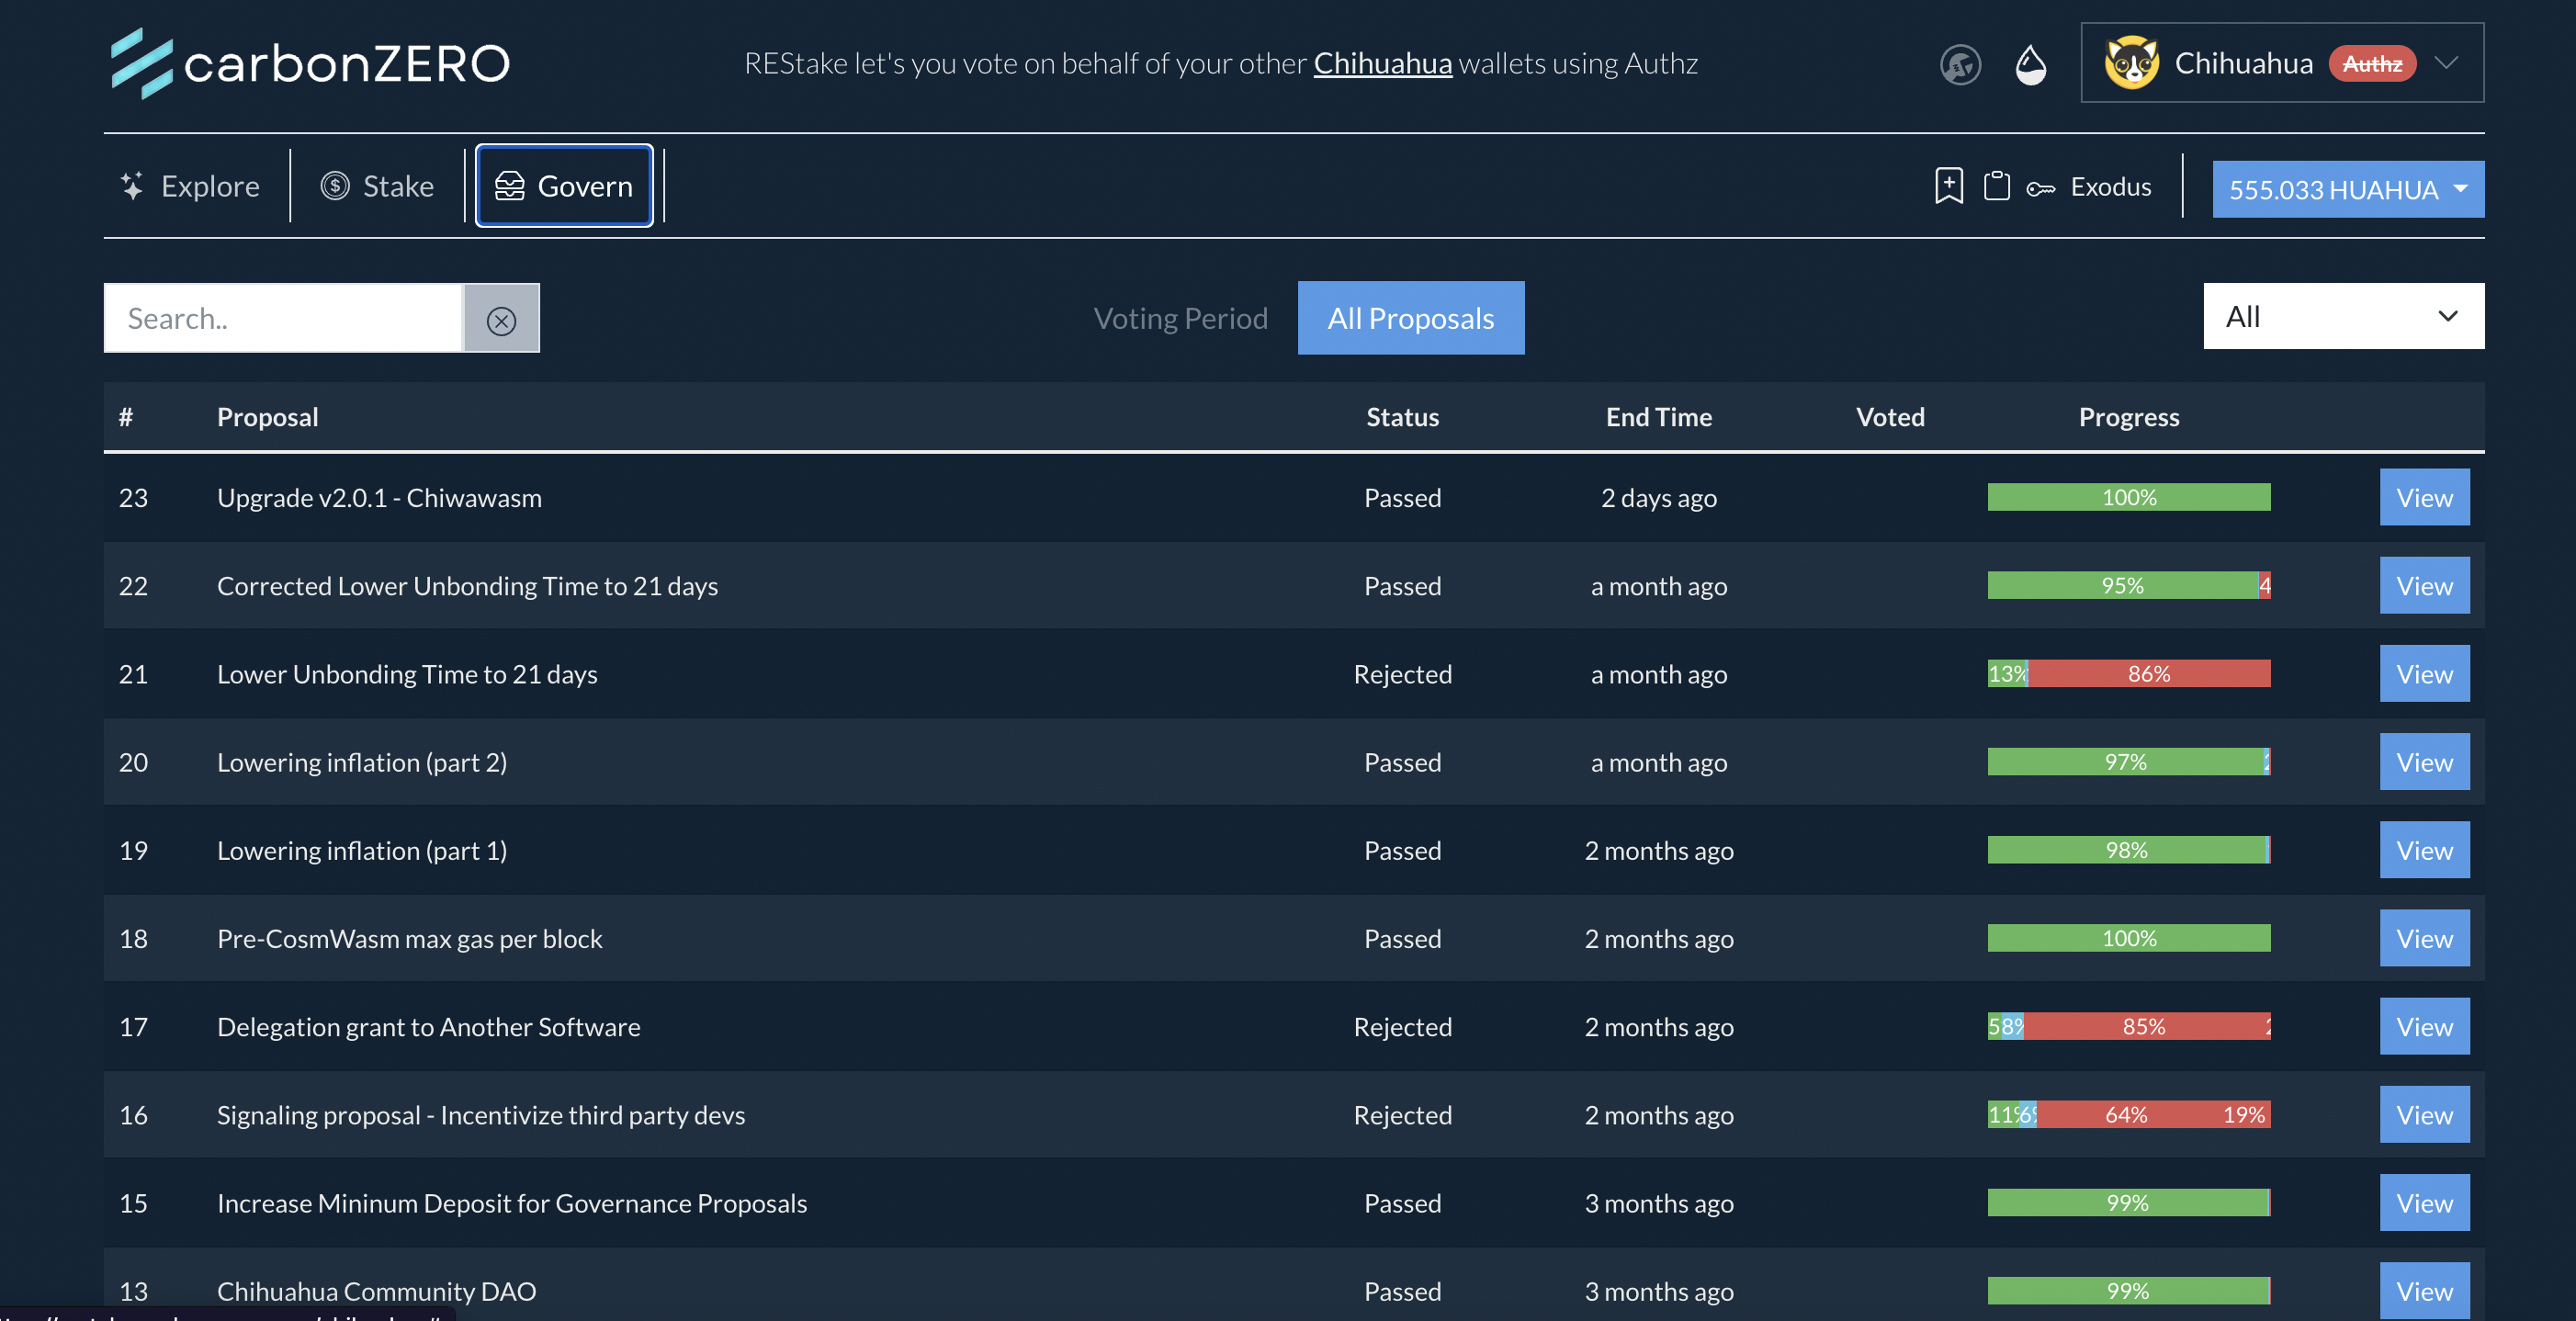View Increase Mininum Deposit proposal 15
The width and height of the screenshot is (2576, 1321).
pos(2424,1203)
